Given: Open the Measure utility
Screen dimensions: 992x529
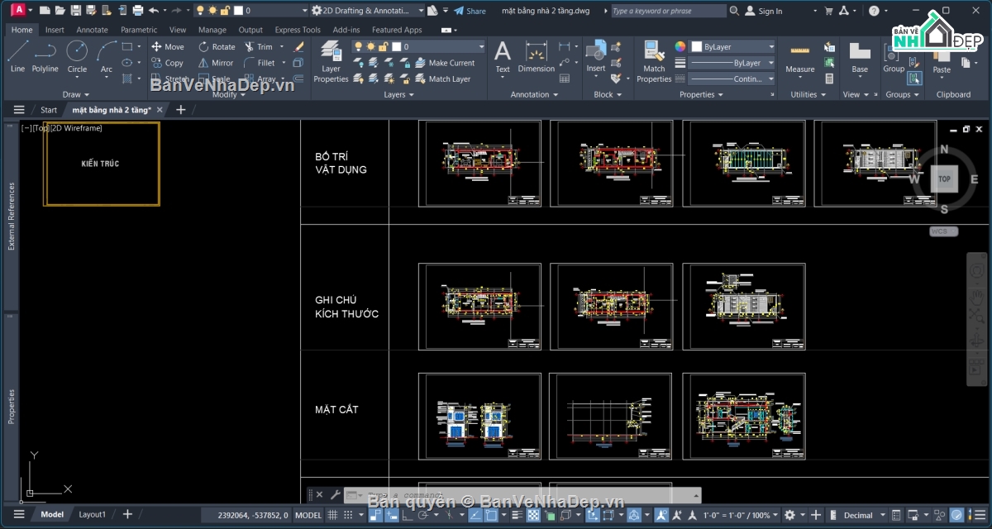Looking at the screenshot, I should tap(799, 58).
